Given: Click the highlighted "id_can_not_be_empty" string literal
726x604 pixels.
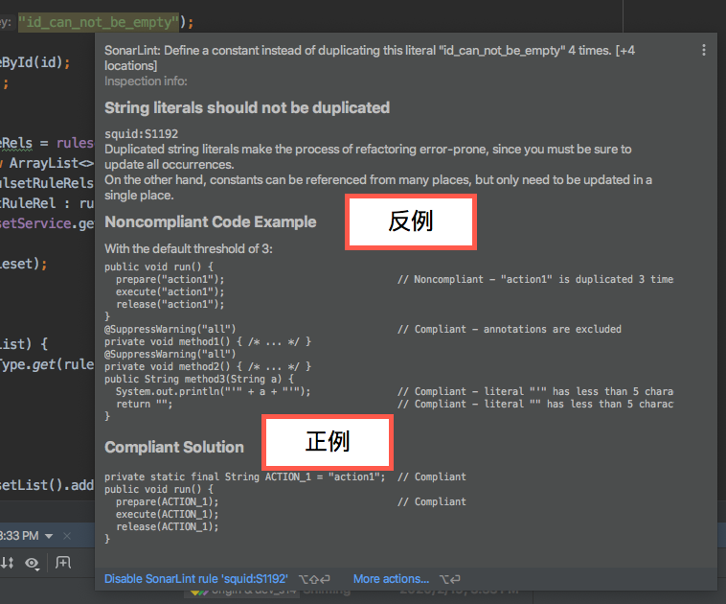Looking at the screenshot, I should click(x=98, y=22).
